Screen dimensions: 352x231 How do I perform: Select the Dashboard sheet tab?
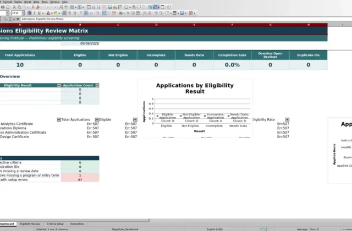[7, 224]
